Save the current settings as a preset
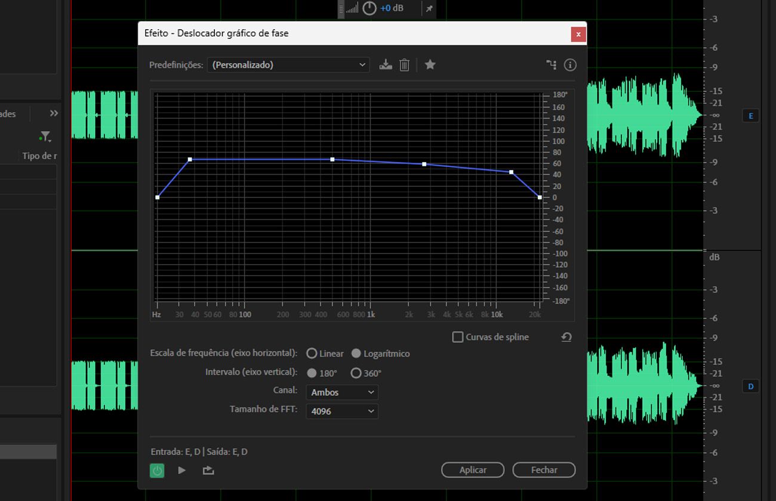Viewport: 776px width, 501px height. (x=386, y=64)
